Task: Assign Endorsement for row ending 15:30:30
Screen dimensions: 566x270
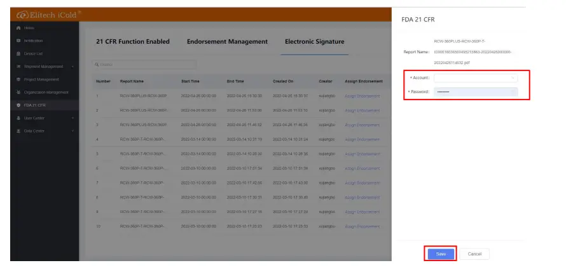Action: [362, 96]
